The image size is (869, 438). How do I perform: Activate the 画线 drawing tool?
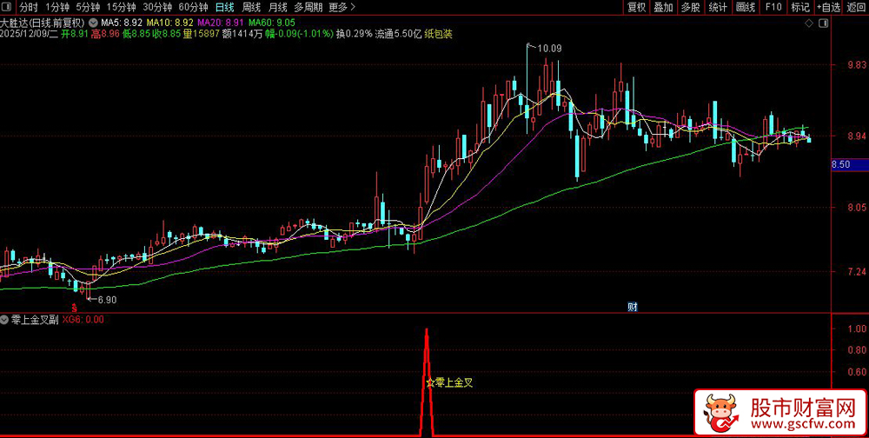click(x=746, y=7)
